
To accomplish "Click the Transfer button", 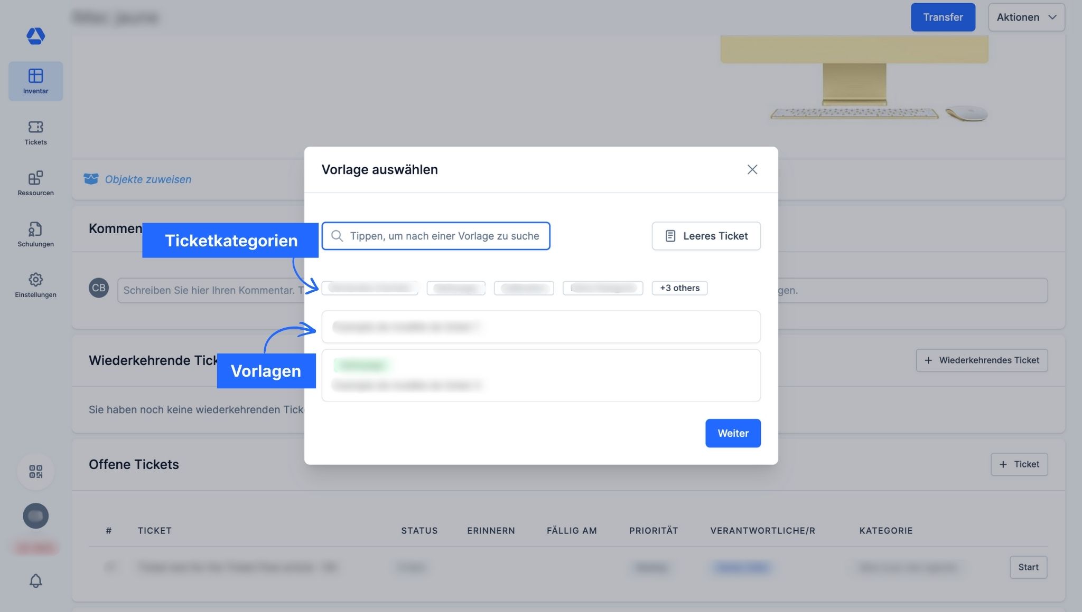I will tap(943, 17).
